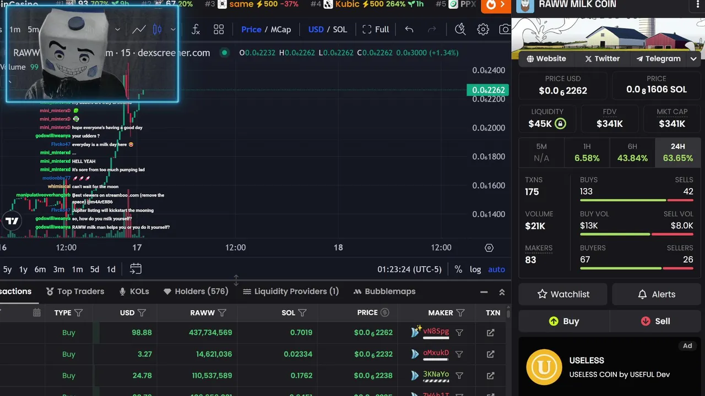Add token to Watchlist
The height and width of the screenshot is (396, 705).
coord(563,294)
